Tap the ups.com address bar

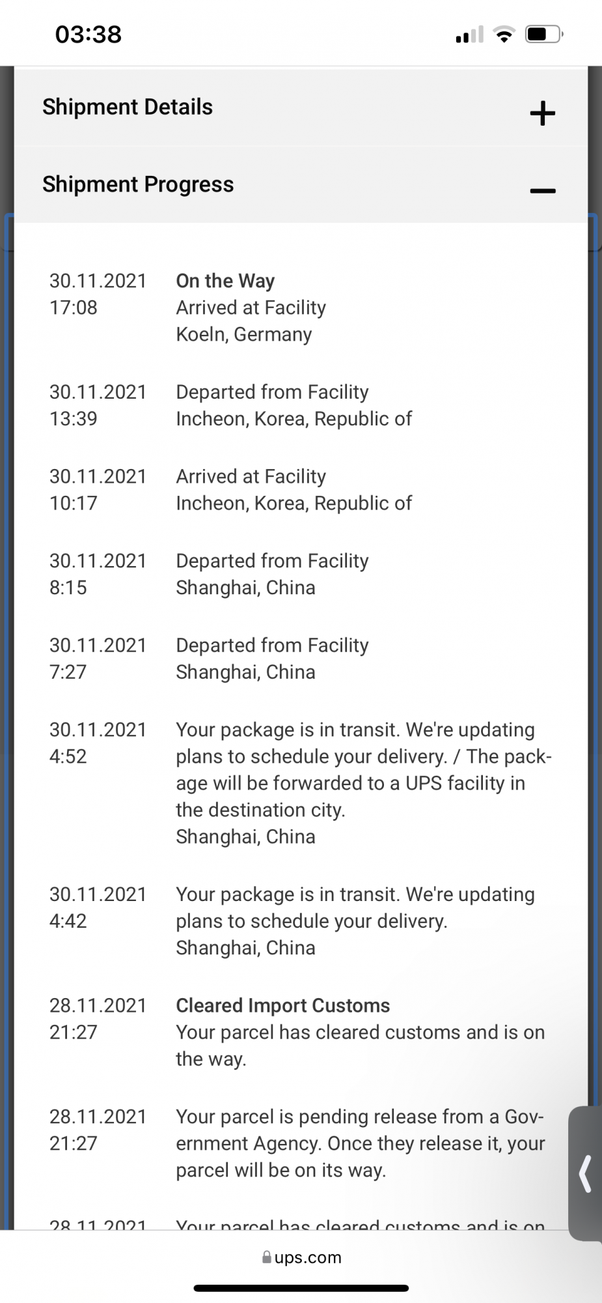(301, 1257)
